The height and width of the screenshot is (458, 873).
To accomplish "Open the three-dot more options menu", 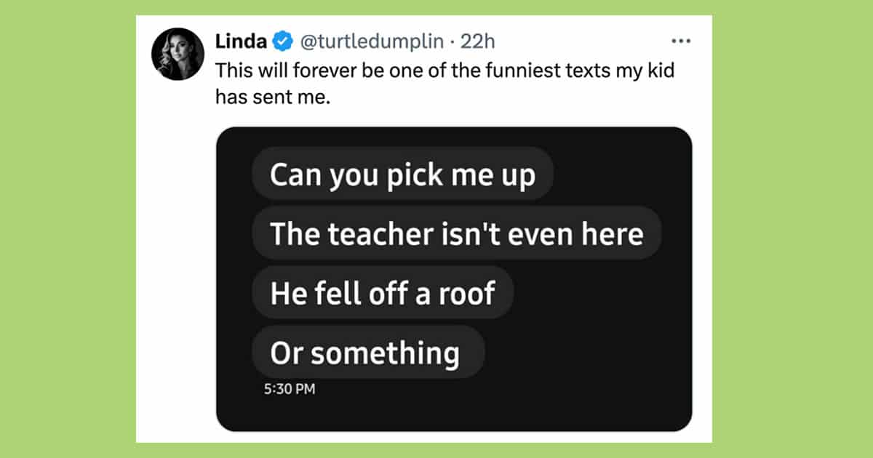I will [680, 41].
